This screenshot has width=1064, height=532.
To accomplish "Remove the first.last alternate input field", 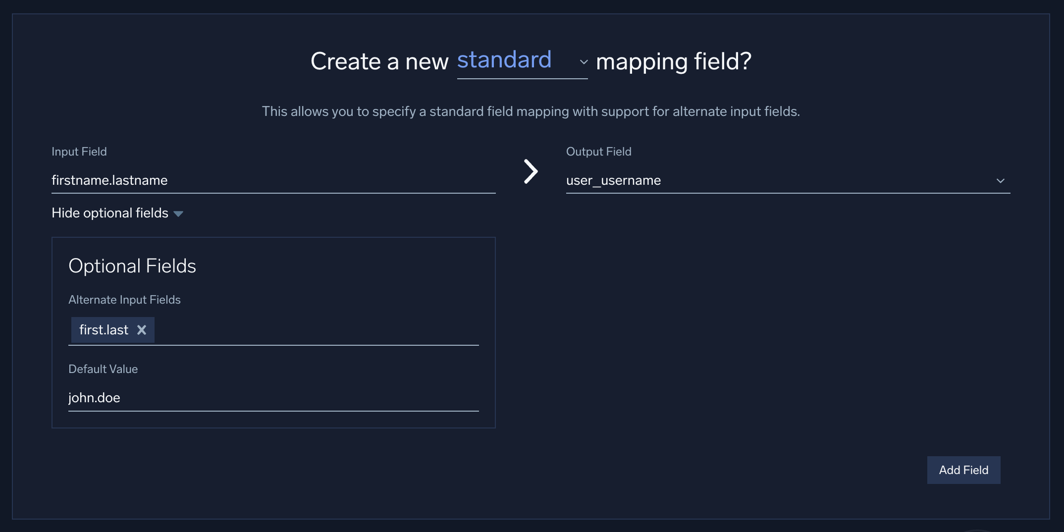I will 143,329.
